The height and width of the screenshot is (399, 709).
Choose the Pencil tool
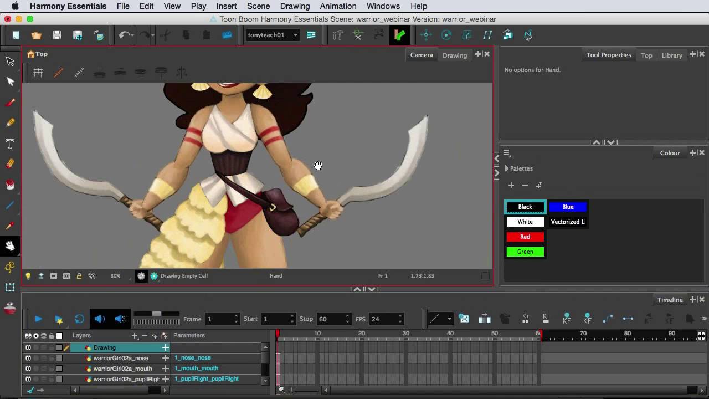pos(10,123)
